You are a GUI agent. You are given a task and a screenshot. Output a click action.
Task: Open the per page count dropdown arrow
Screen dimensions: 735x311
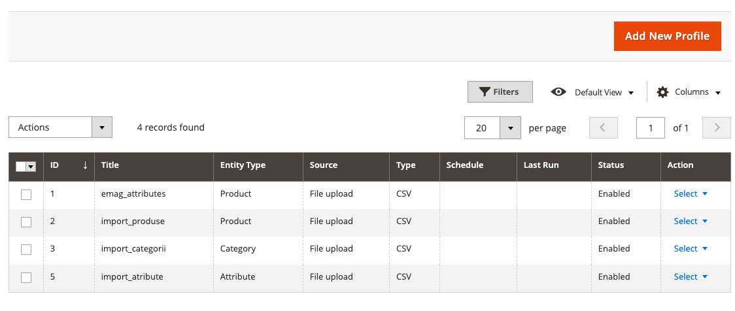[x=510, y=128]
